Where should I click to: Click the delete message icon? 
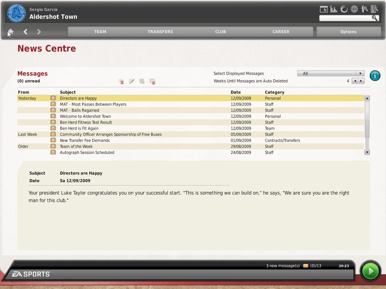click(x=121, y=82)
